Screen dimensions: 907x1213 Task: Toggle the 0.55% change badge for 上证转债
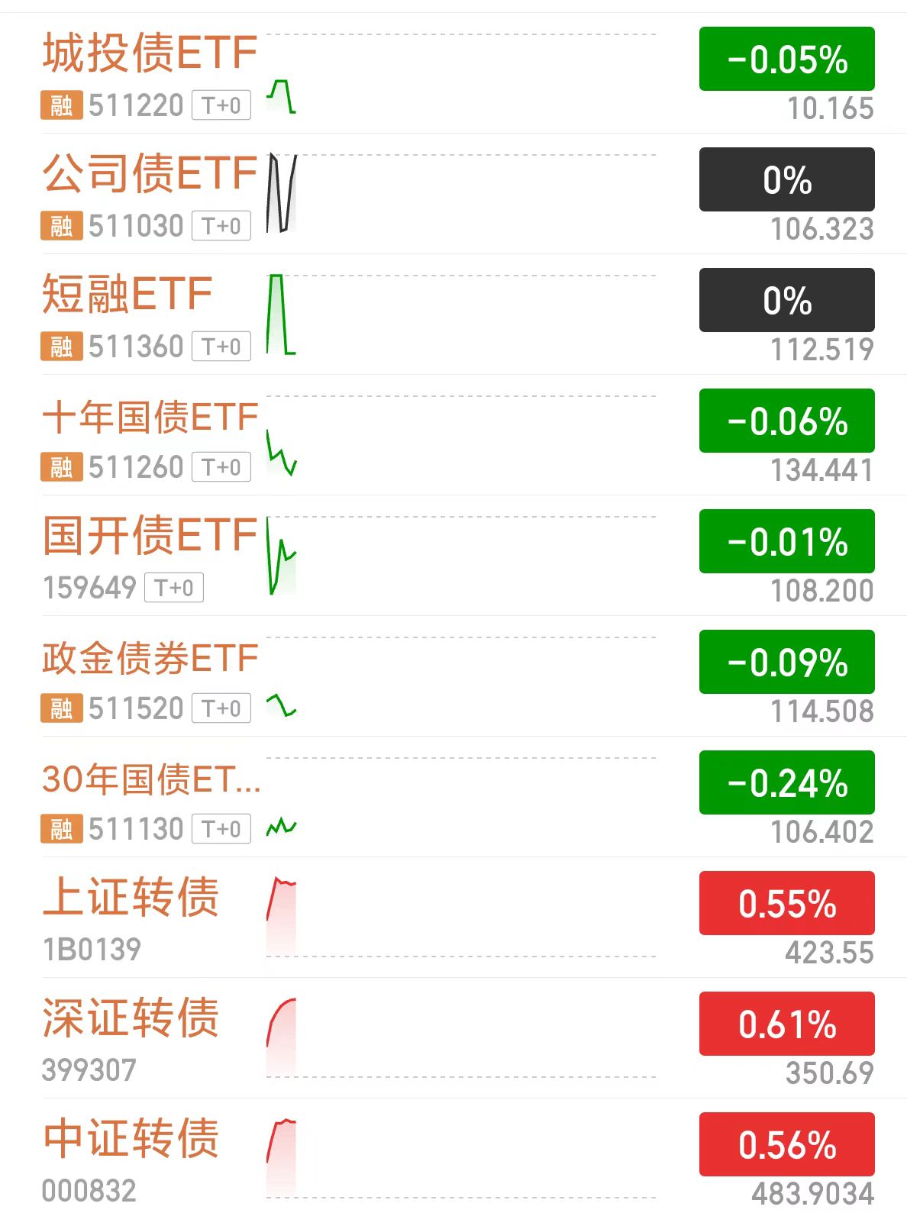(x=786, y=903)
